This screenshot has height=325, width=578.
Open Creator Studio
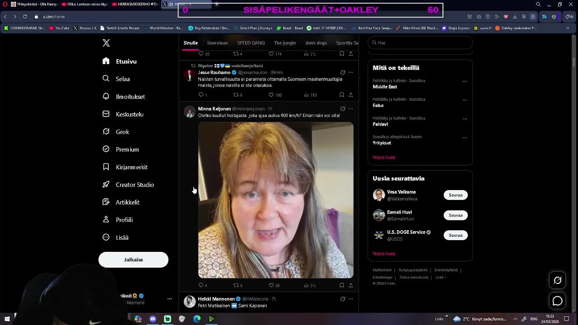[128, 185]
